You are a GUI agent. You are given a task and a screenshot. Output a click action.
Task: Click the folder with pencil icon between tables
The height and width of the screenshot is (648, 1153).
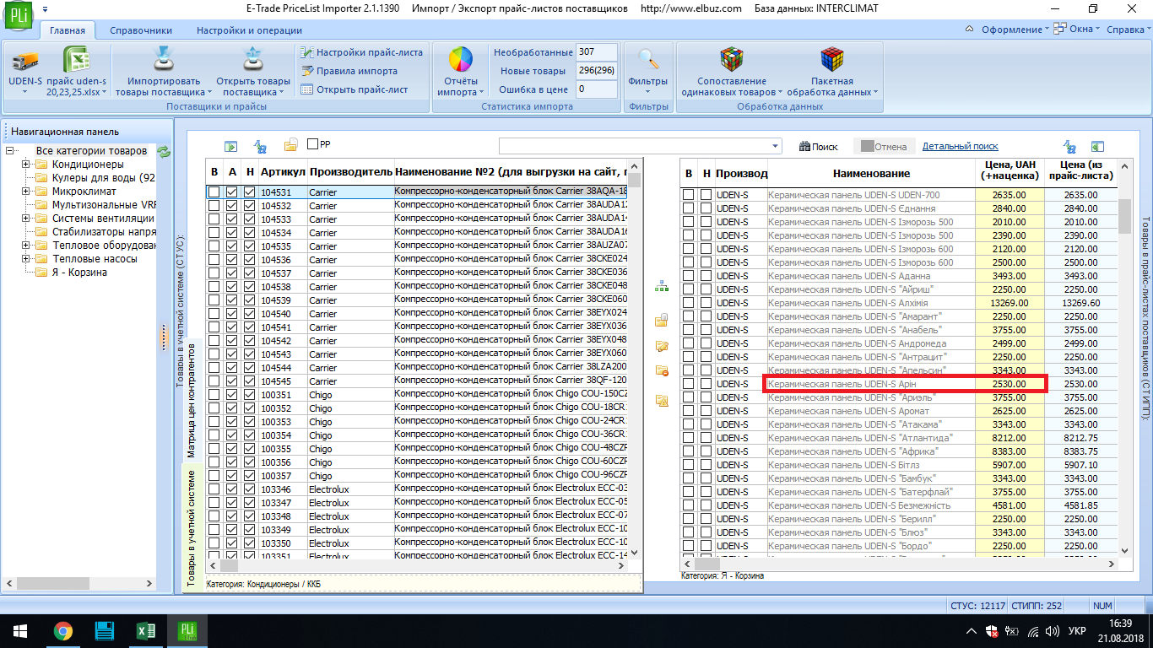(662, 346)
